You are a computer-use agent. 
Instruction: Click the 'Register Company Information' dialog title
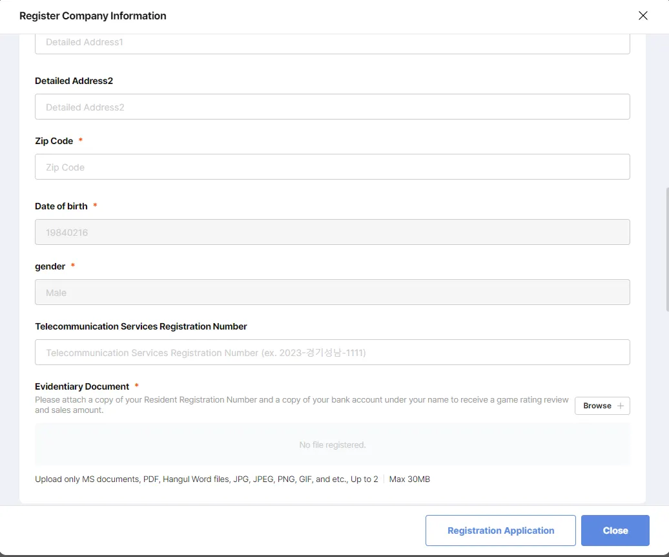(x=93, y=16)
